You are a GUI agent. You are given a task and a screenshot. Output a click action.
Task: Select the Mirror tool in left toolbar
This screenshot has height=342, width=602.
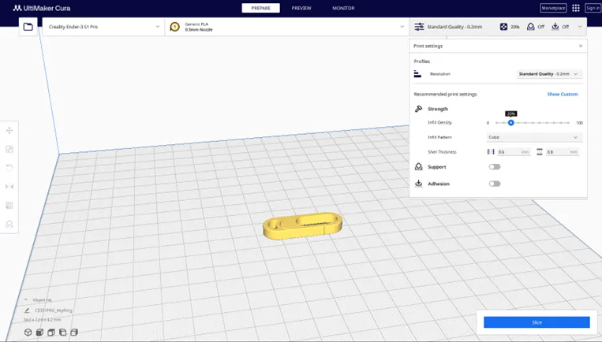tap(9, 186)
